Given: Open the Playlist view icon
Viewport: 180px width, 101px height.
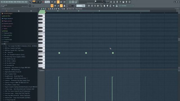Looking at the screenshot, I should point(89,6).
